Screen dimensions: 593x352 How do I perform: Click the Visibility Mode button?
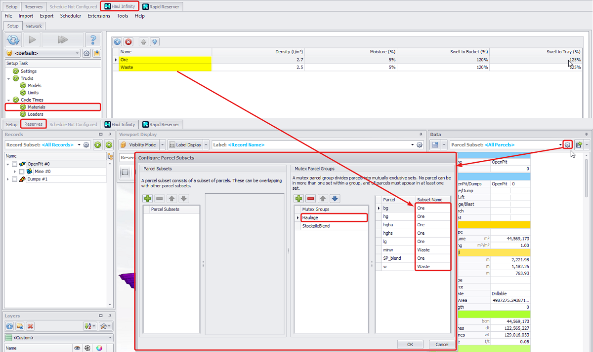click(138, 145)
